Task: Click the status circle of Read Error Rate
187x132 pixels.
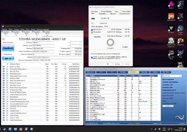Action: point(4,67)
